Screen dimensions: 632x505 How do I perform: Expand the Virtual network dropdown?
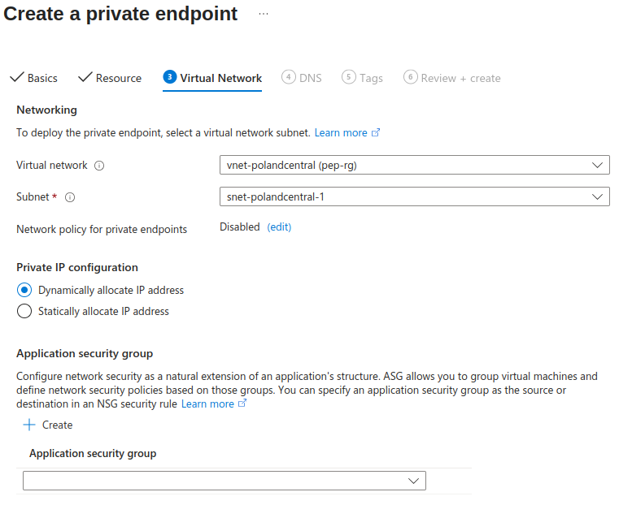click(414, 165)
